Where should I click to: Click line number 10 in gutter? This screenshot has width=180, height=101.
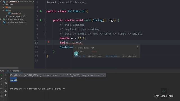36,43
